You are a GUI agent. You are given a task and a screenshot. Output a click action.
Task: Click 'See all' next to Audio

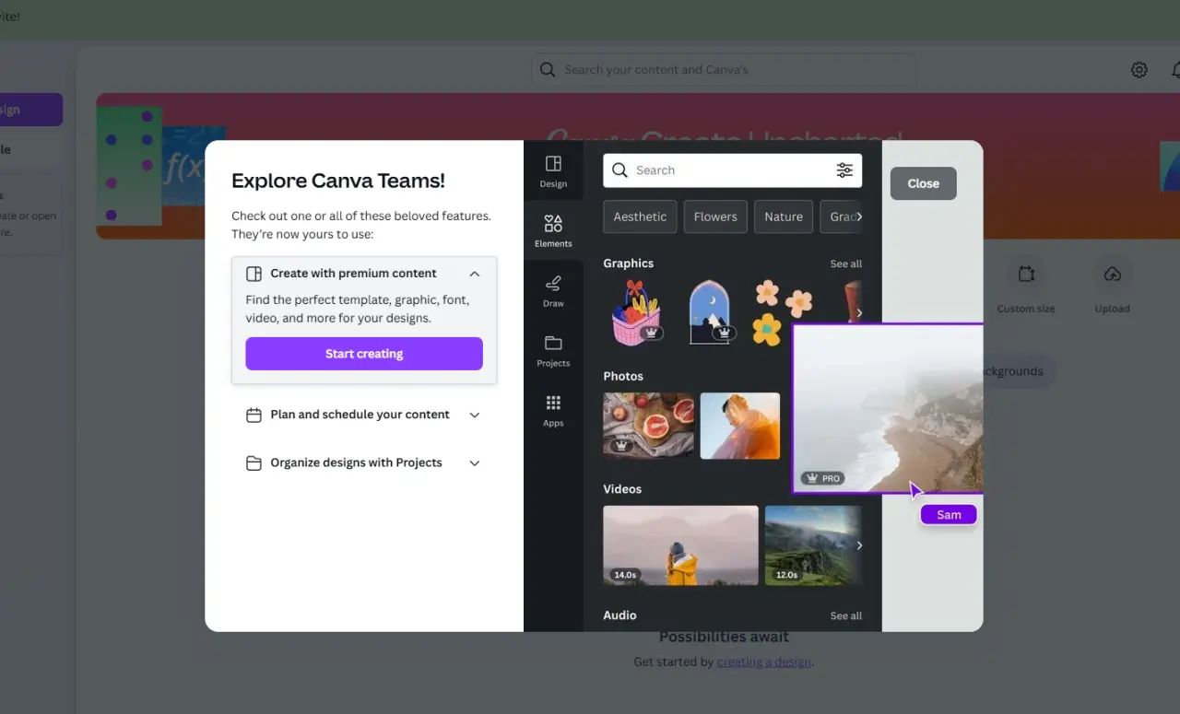[845, 615]
